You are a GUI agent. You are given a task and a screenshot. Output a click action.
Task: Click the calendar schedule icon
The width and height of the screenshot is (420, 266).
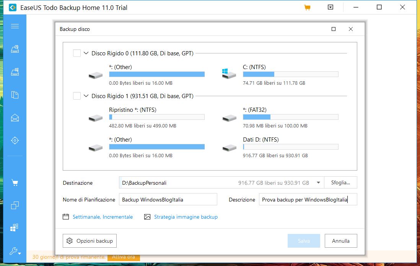66,216
